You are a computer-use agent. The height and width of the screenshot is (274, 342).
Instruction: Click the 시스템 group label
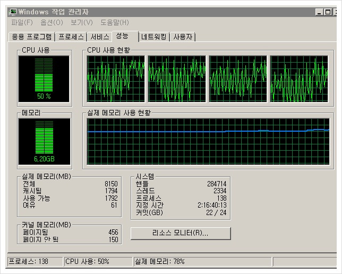coord(145,176)
